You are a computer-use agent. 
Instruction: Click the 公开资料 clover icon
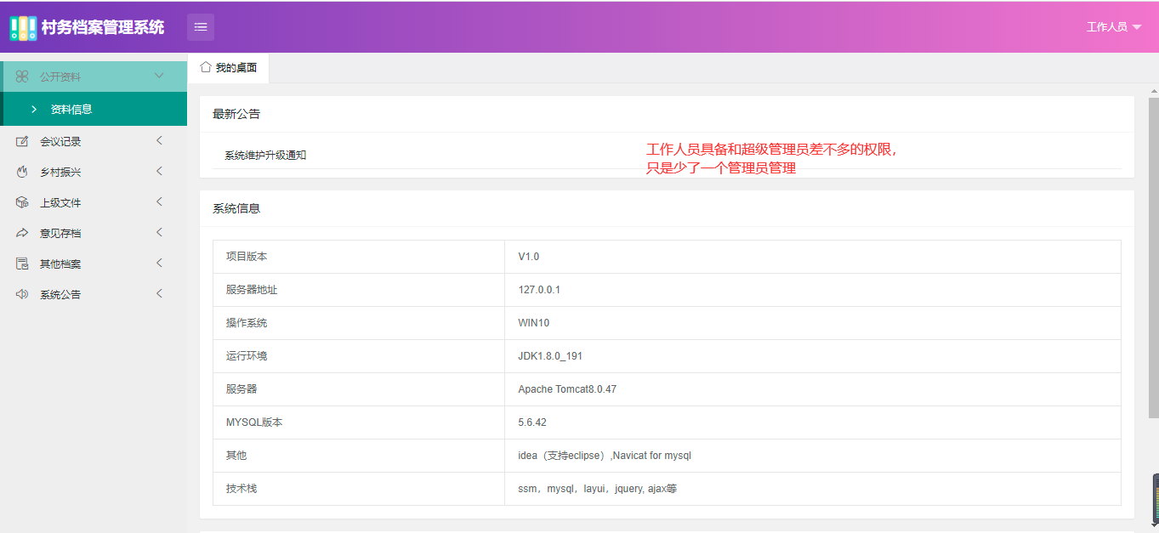point(22,77)
